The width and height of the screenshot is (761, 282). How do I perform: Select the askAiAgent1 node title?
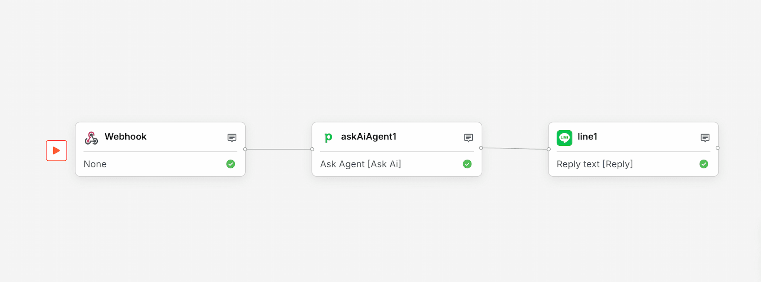point(369,137)
